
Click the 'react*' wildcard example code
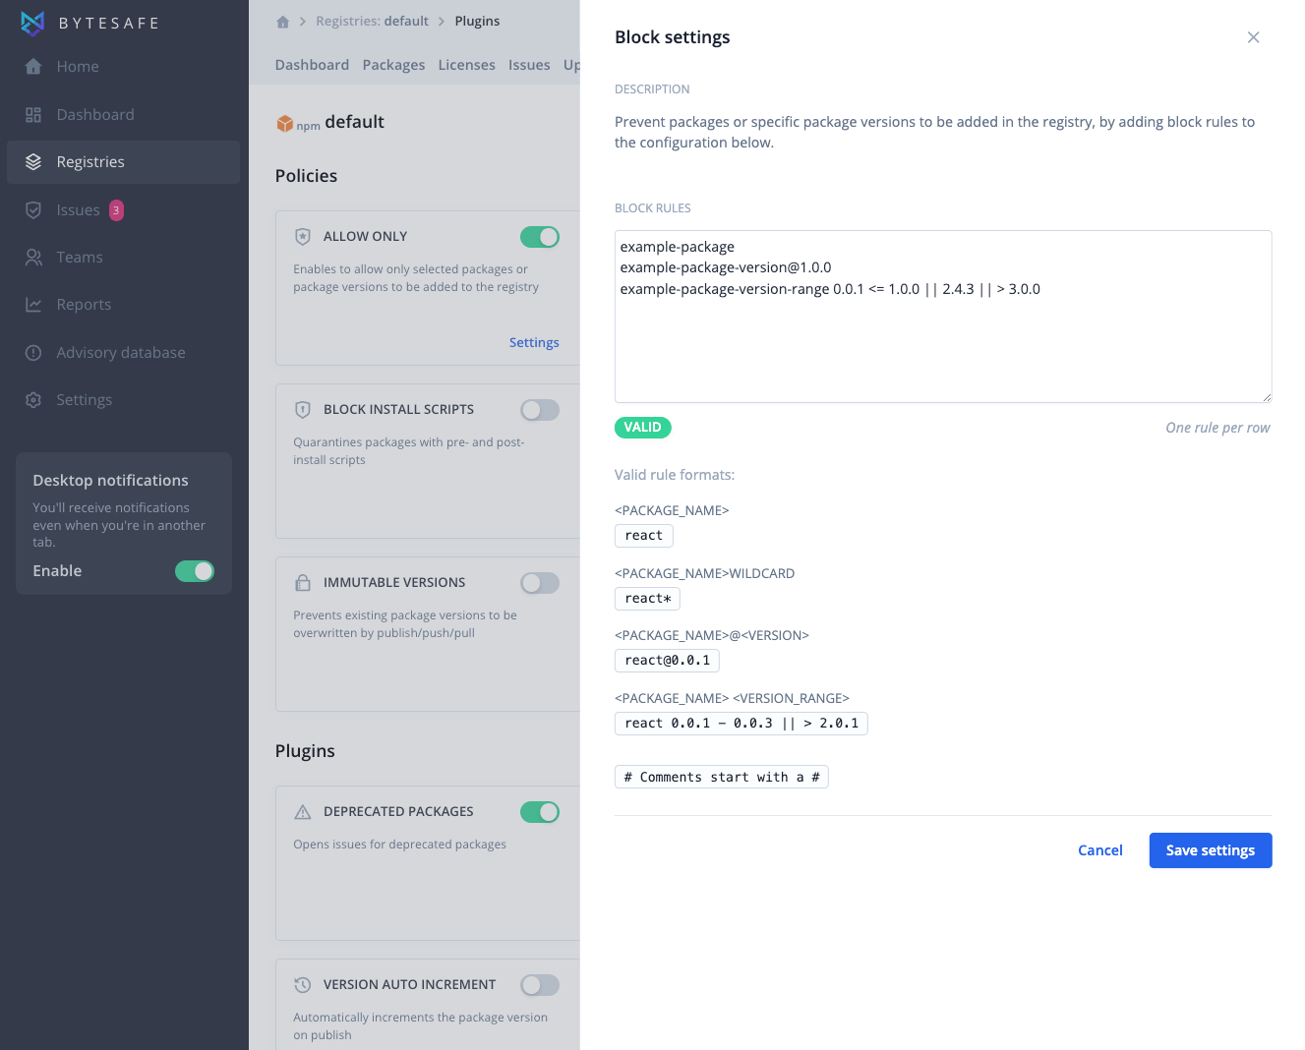(647, 599)
